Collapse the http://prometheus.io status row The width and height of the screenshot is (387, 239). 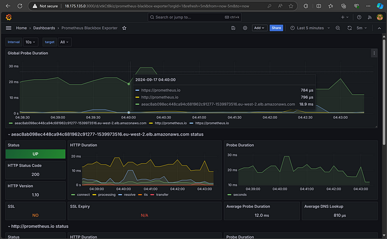38,226
